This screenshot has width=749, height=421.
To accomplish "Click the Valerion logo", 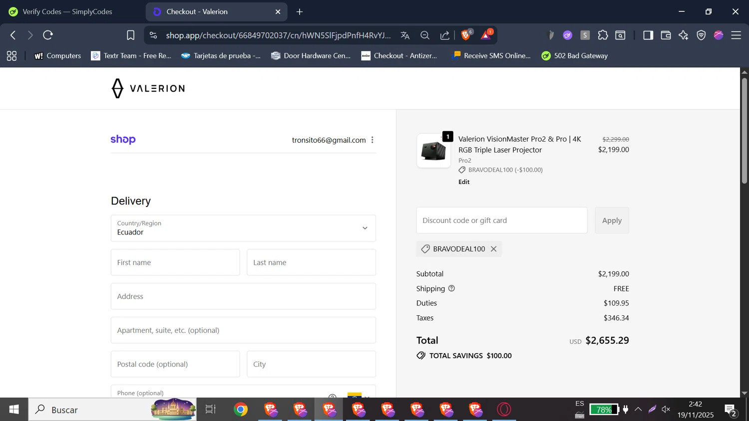I will tap(148, 88).
